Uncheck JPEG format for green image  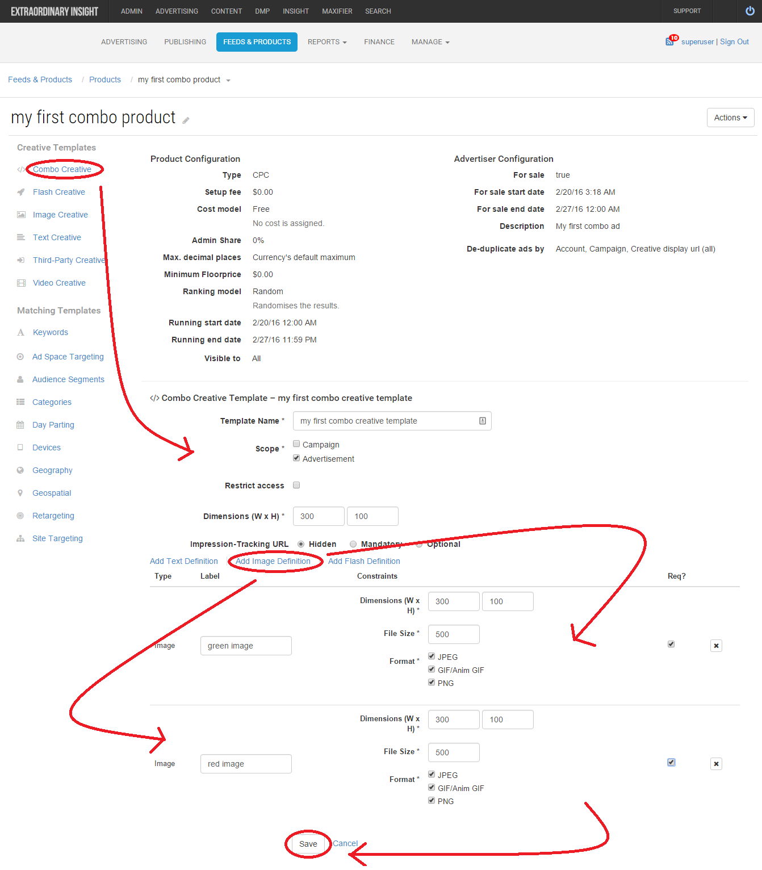(432, 656)
